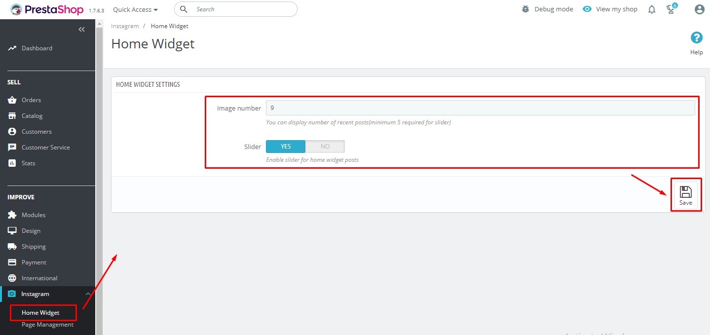Open Page Management submenu item

click(47, 325)
